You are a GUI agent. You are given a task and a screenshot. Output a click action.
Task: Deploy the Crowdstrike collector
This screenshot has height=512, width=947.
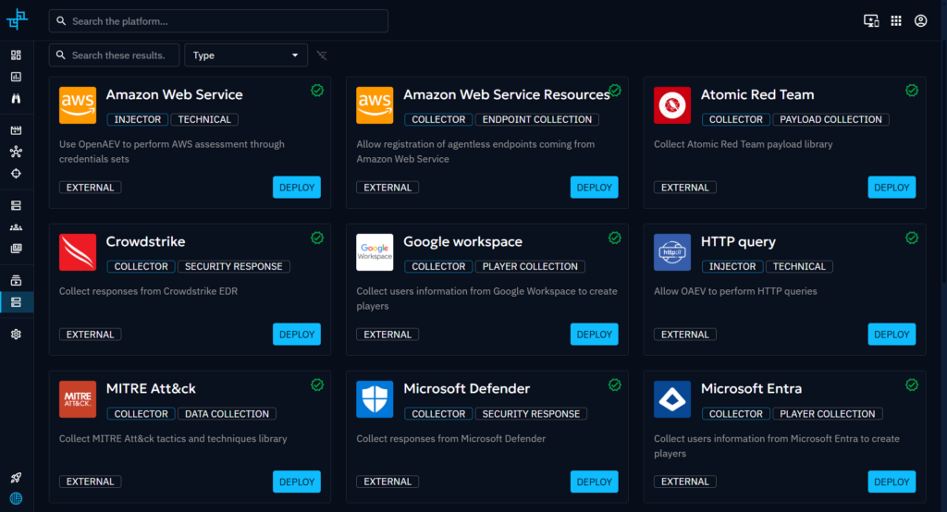297,335
